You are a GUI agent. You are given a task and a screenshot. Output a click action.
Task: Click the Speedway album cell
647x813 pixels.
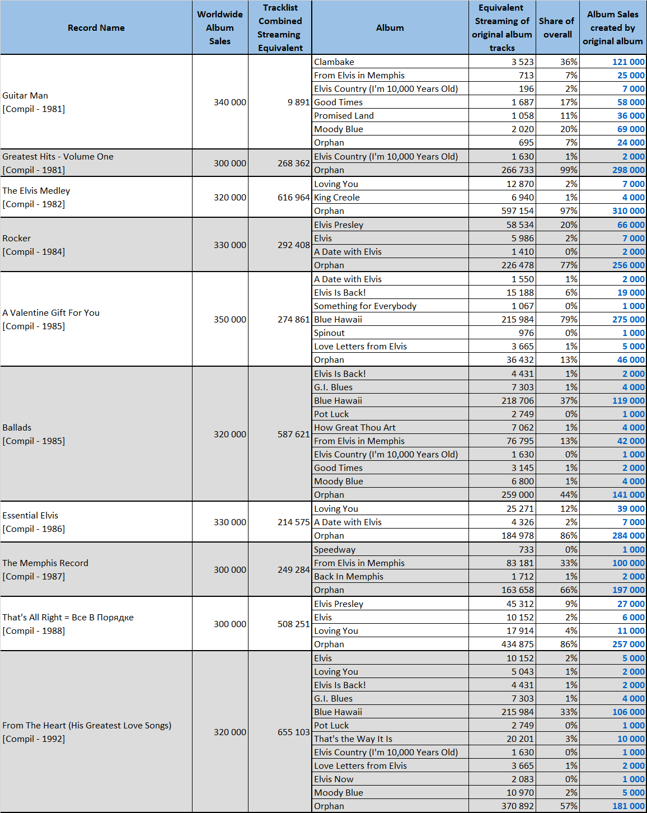[x=390, y=549]
